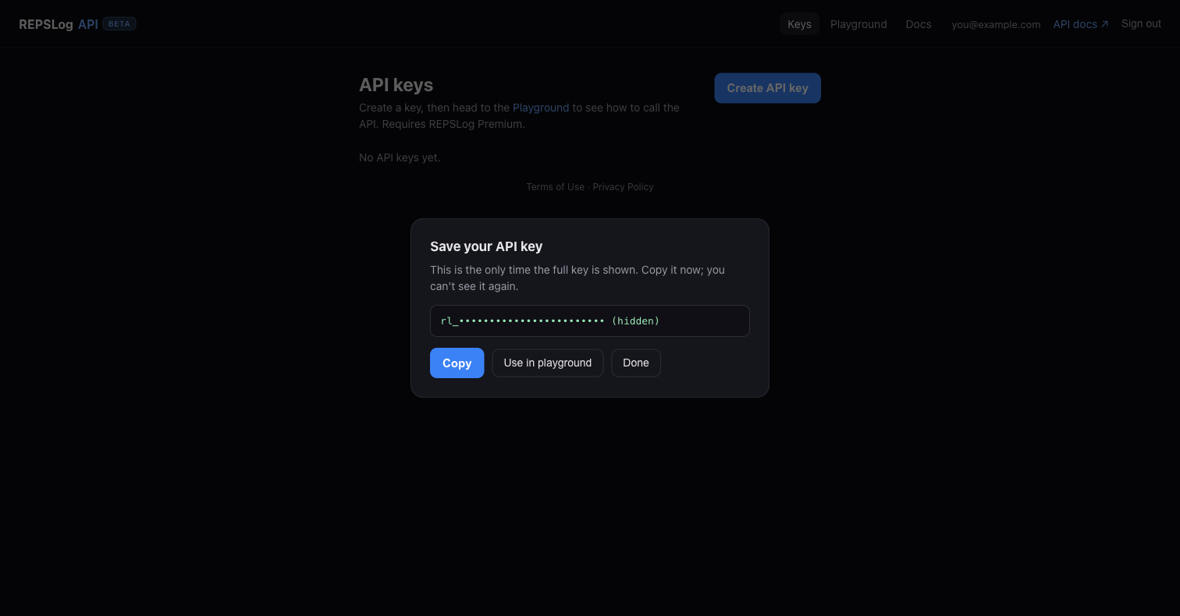The width and height of the screenshot is (1180, 616).
Task: Switch to the Playground tab
Action: (x=858, y=24)
